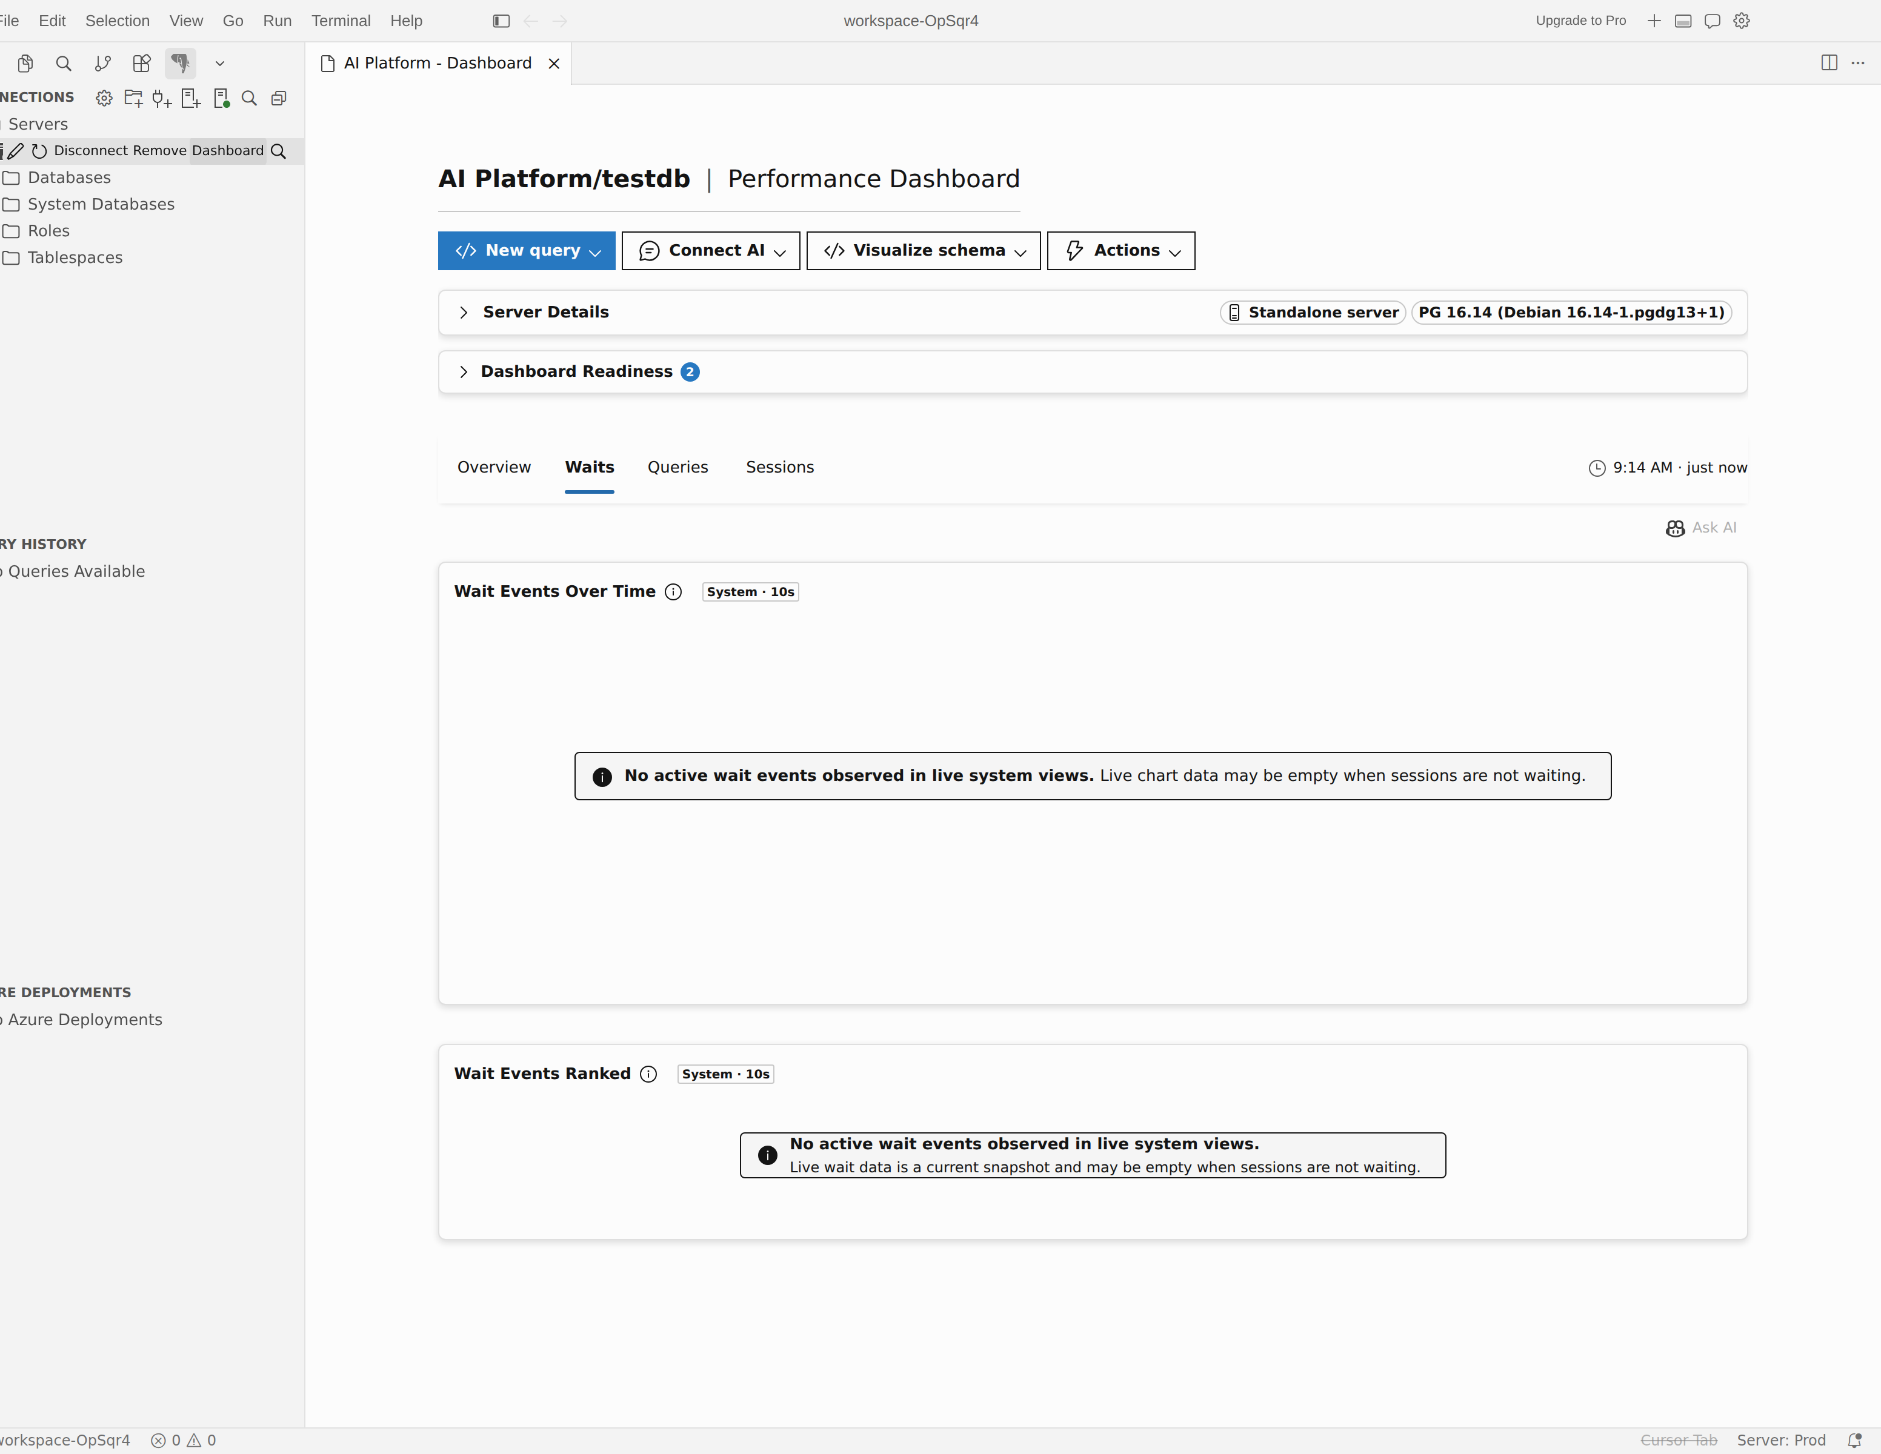Open the Explorer files view icon
Image resolution: width=1881 pixels, height=1454 pixels.
[25, 63]
